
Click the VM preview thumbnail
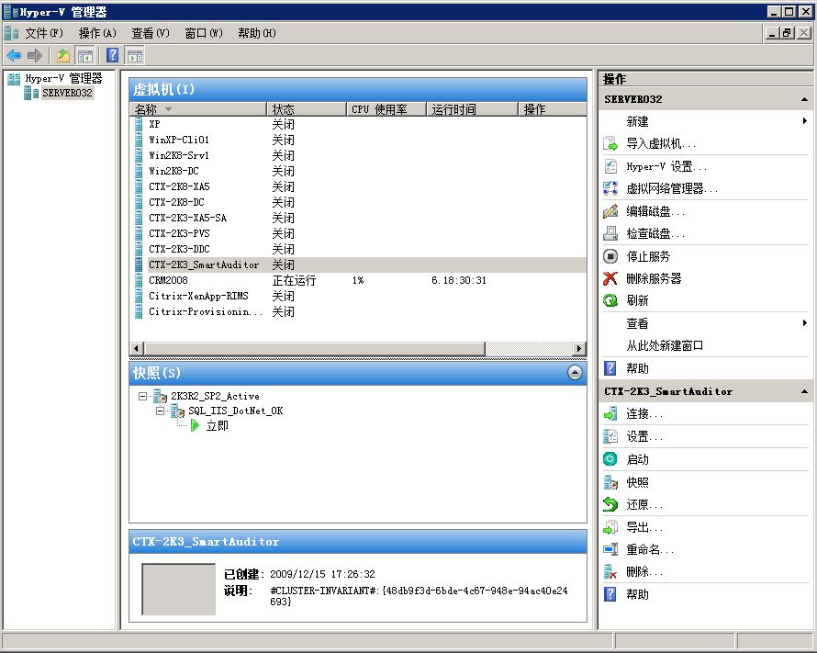(179, 589)
